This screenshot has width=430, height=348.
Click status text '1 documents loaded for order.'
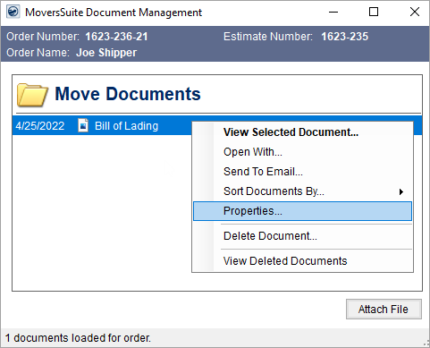coord(78,338)
